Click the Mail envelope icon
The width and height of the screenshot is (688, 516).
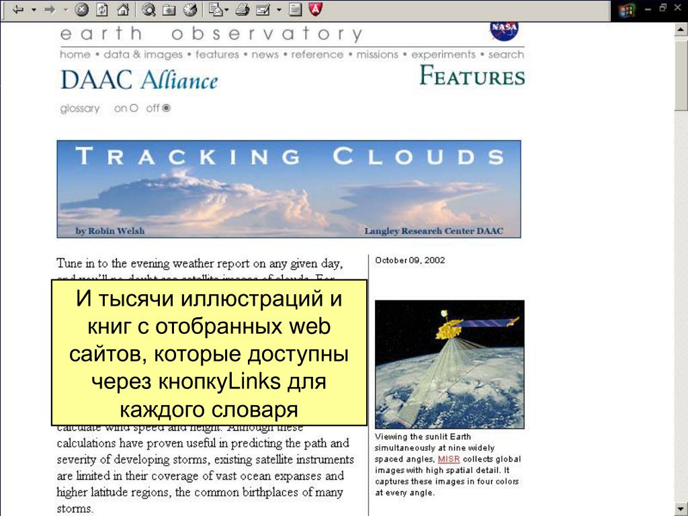(x=216, y=9)
